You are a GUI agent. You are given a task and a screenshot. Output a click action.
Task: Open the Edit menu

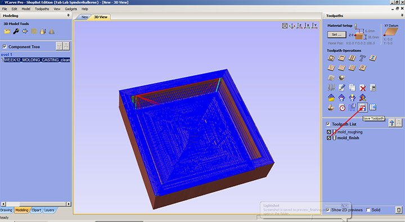(x=15, y=9)
